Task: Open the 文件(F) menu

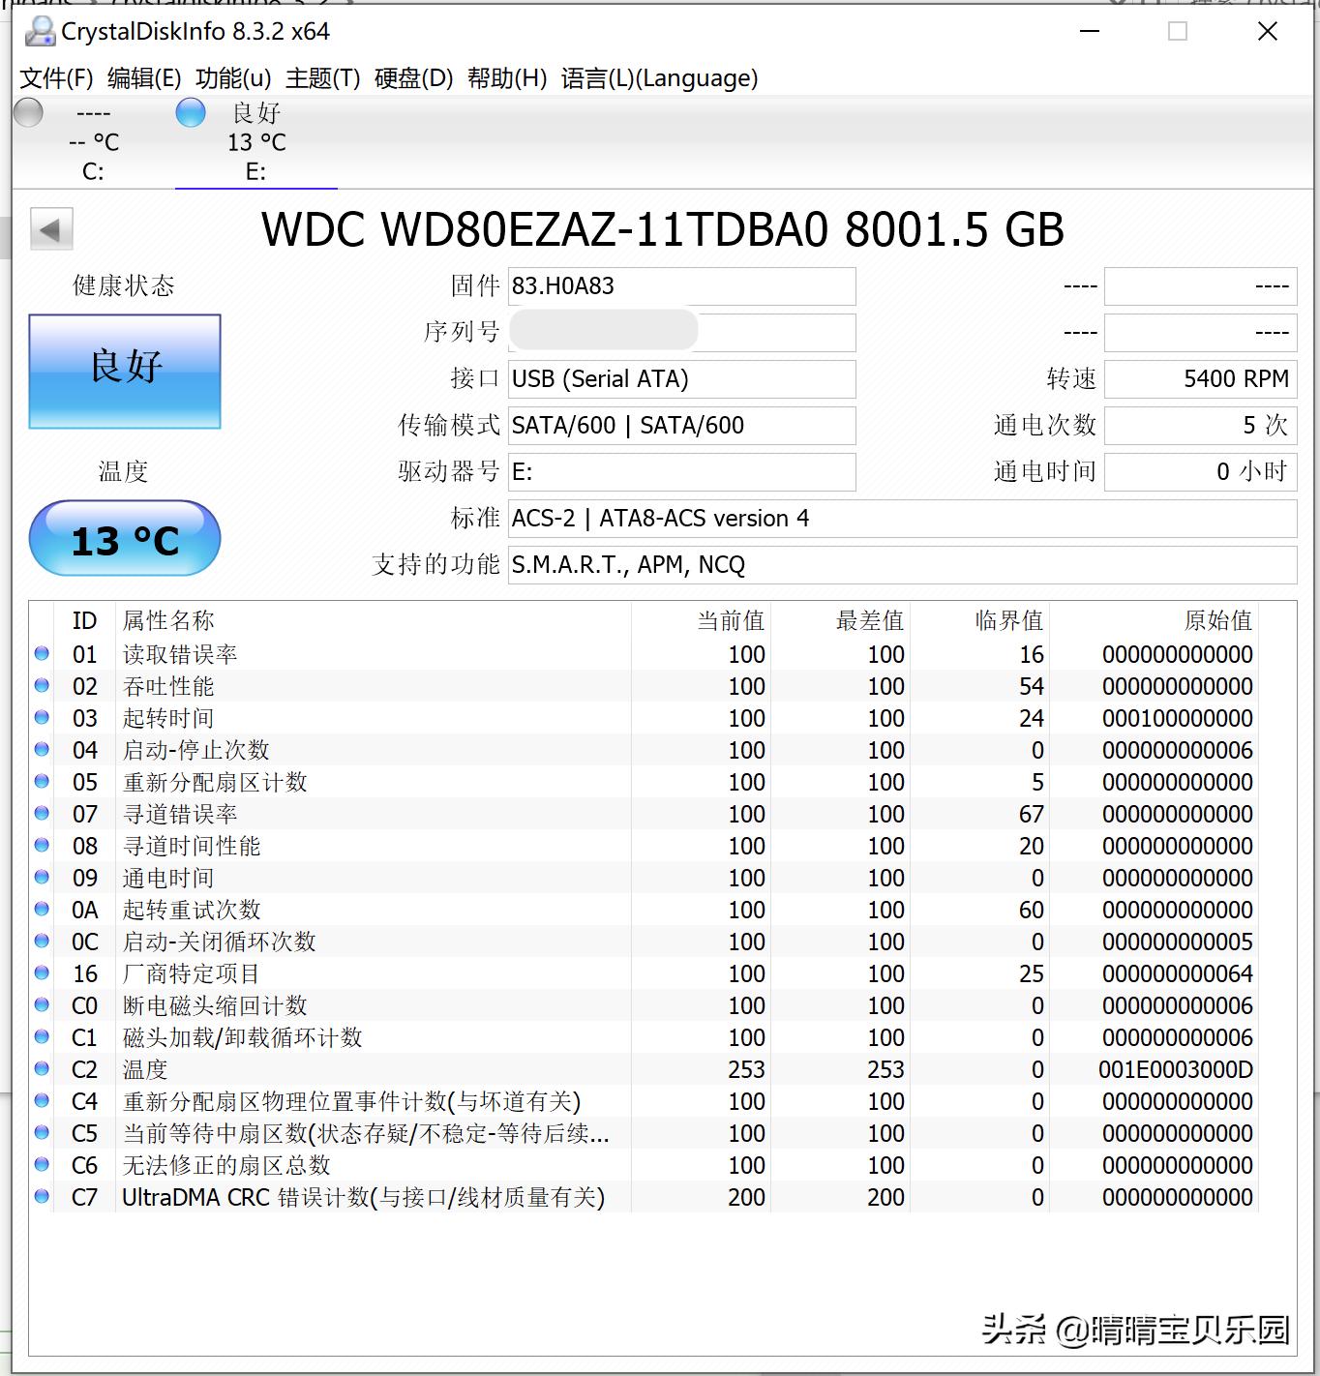Action: (56, 79)
